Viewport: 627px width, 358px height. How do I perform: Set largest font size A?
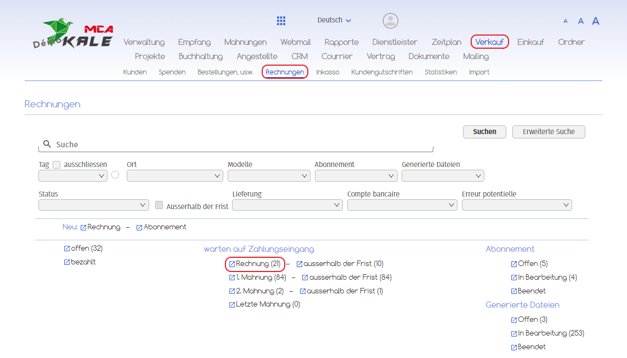(595, 21)
